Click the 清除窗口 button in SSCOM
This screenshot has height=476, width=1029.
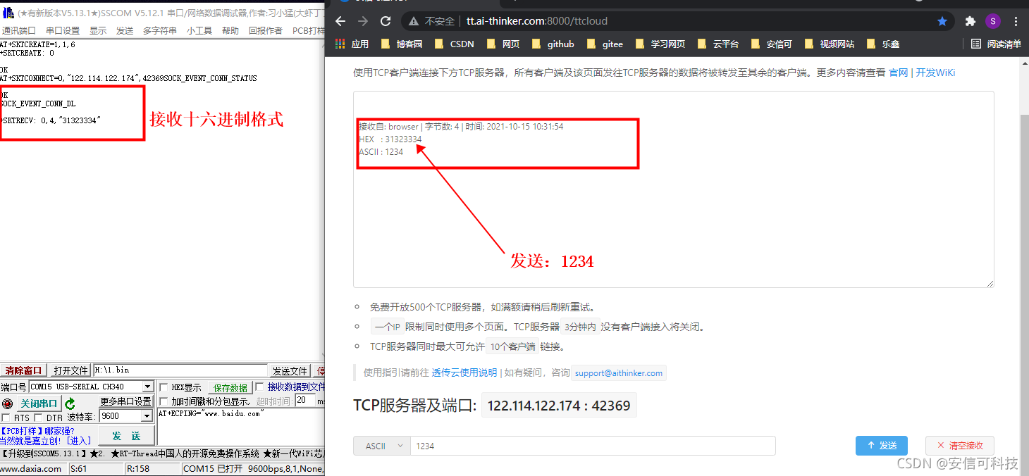pyautogui.click(x=24, y=370)
